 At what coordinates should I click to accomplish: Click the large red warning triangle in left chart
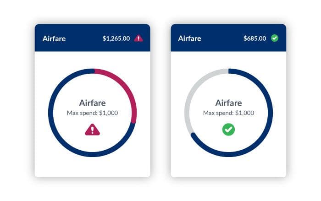(x=92, y=130)
